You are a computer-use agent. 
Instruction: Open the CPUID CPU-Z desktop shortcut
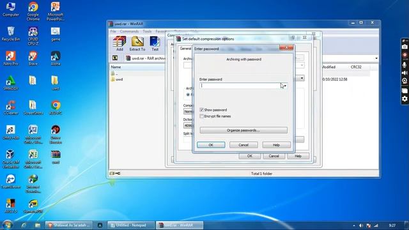pos(33,36)
